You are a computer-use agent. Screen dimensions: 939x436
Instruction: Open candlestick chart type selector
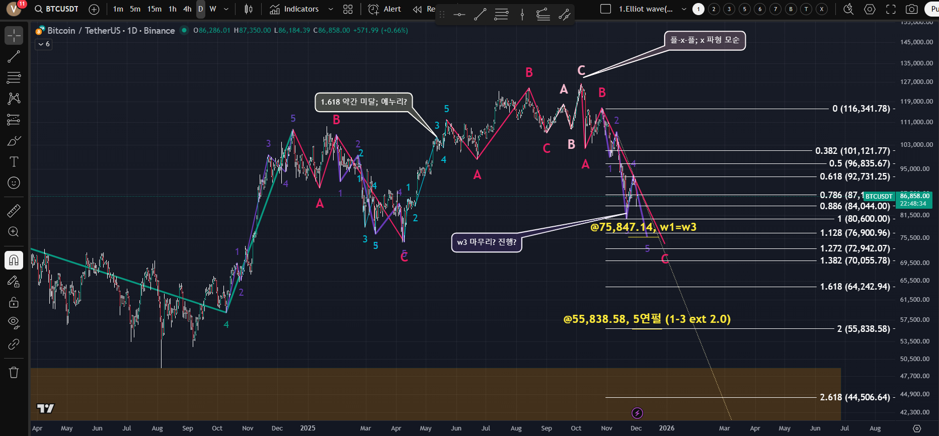coord(248,9)
